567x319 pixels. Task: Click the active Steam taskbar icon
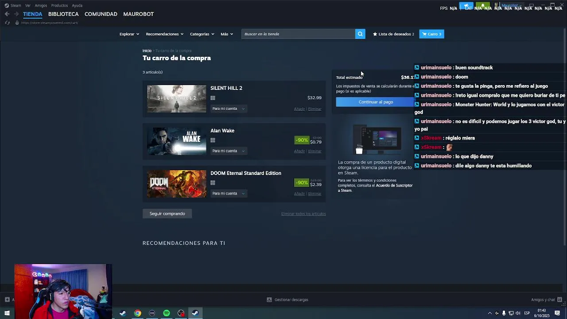click(x=195, y=313)
